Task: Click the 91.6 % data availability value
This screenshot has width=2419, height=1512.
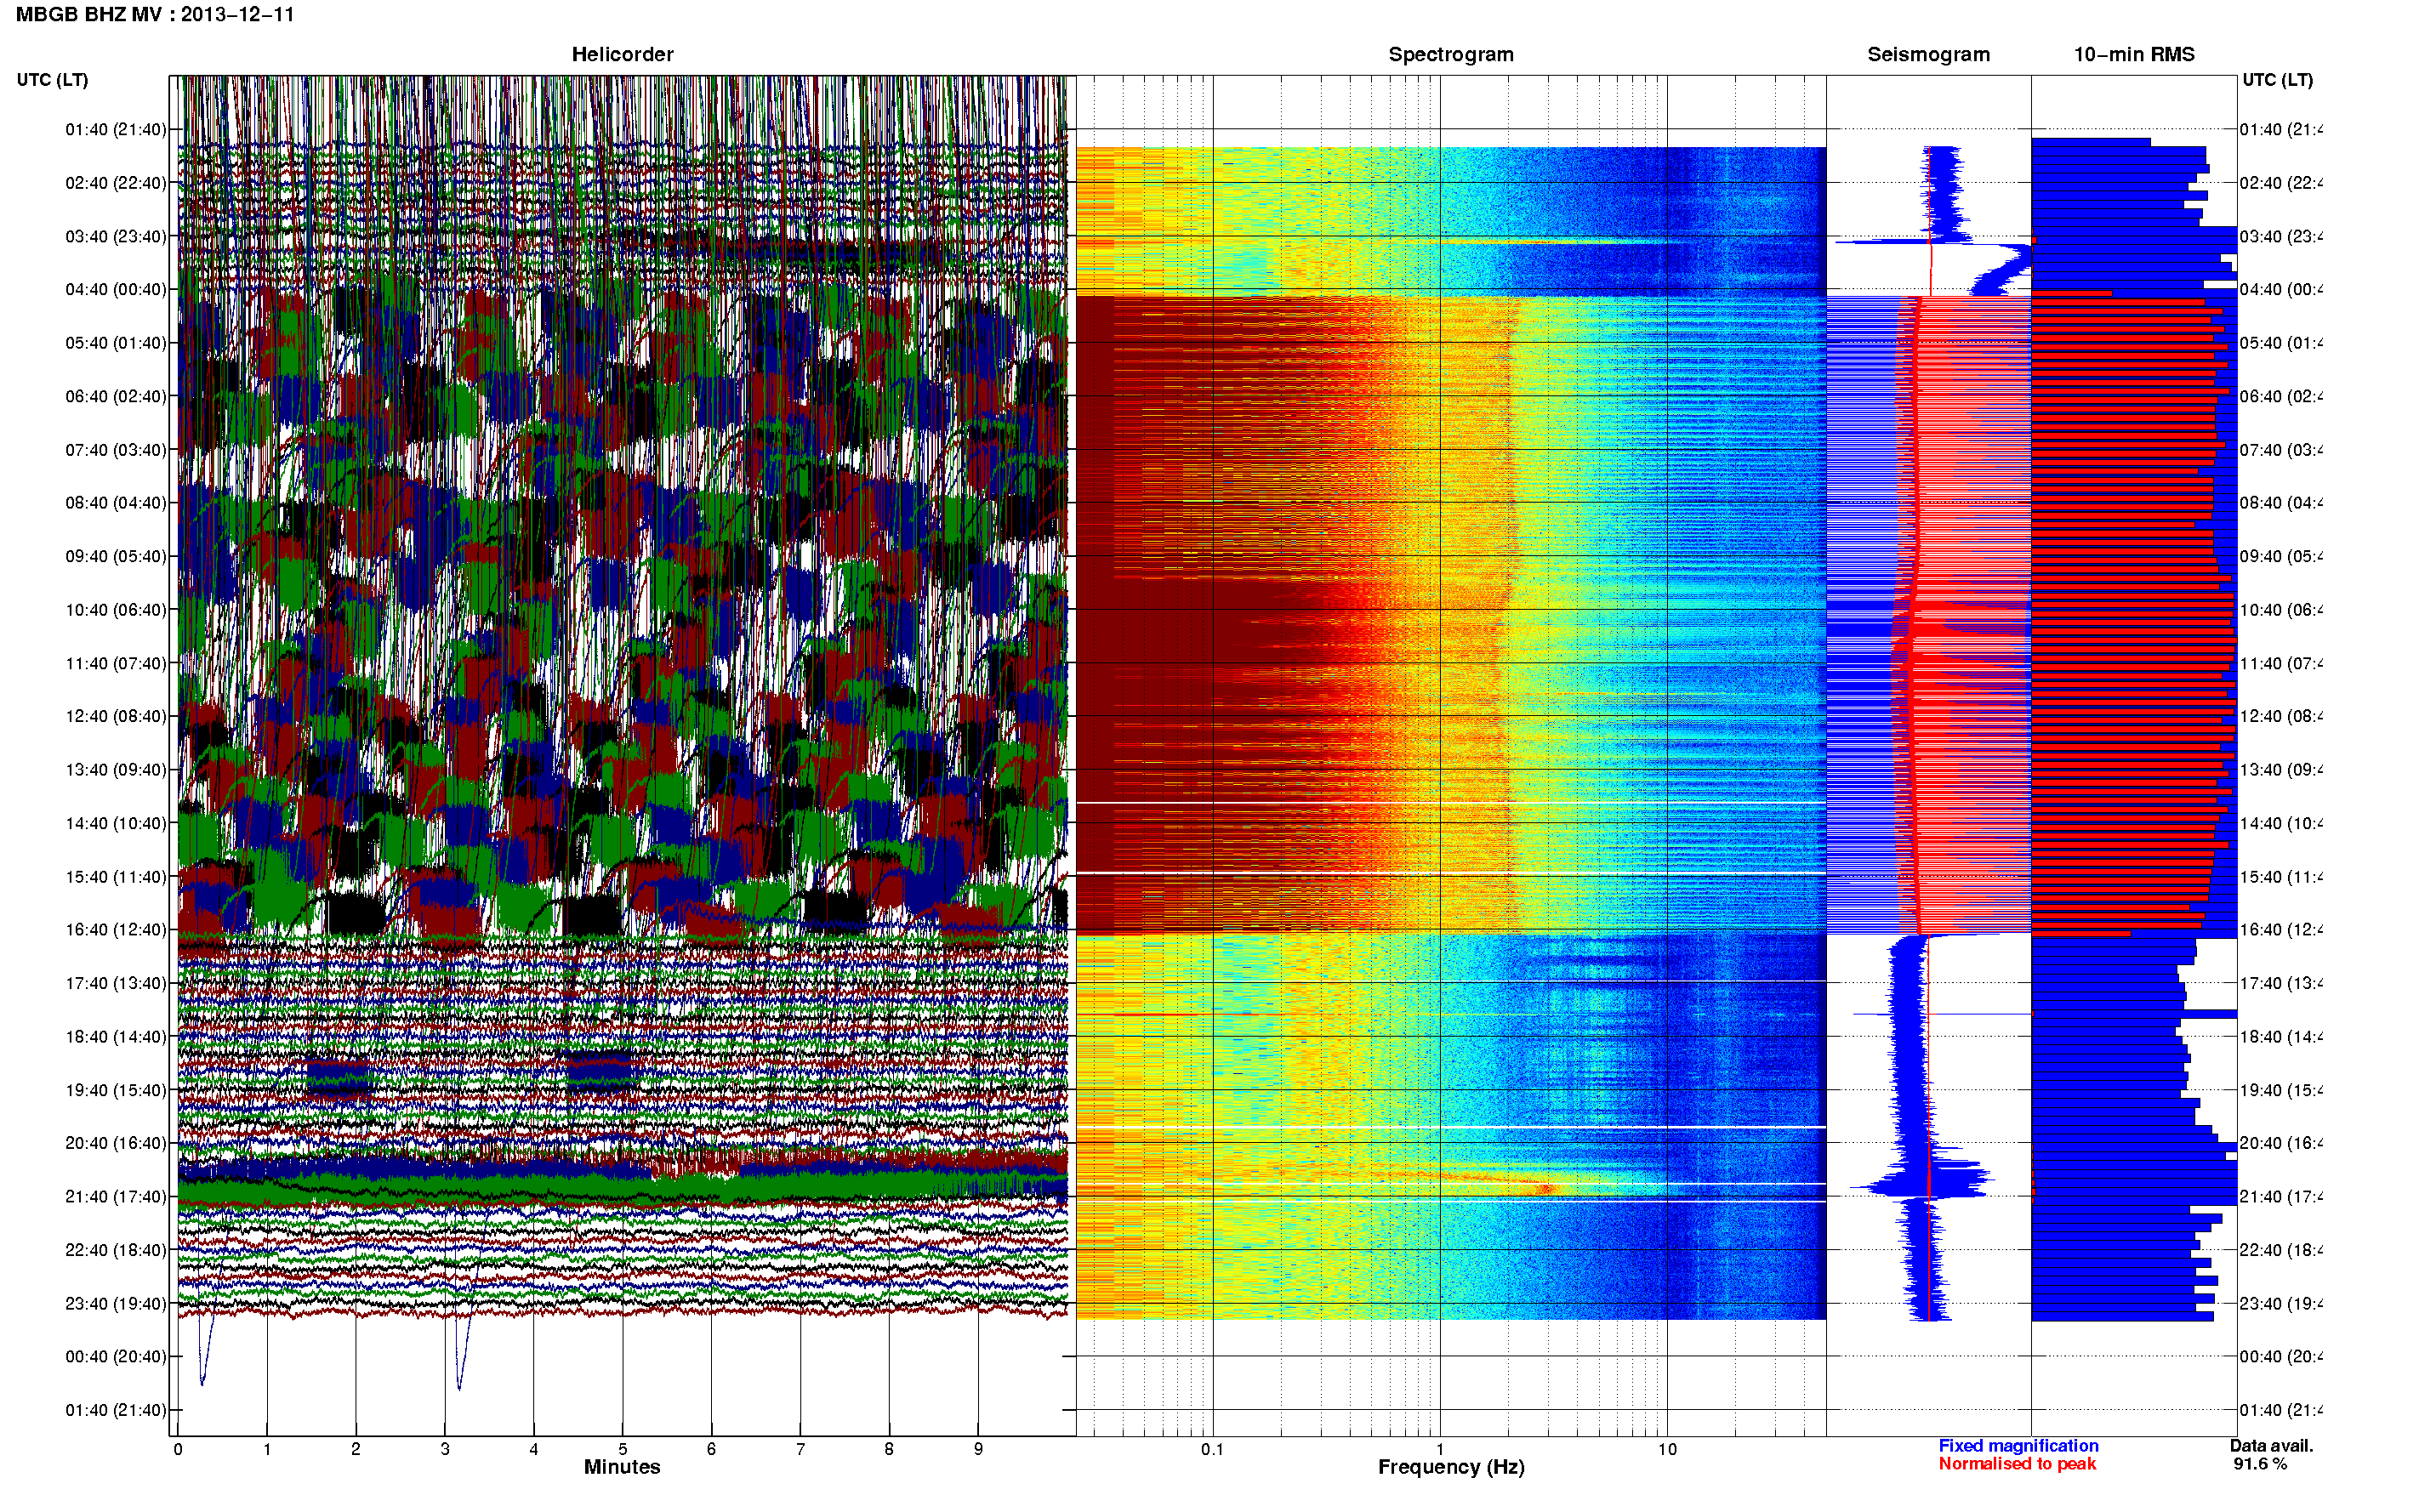Action: coord(2259,1464)
